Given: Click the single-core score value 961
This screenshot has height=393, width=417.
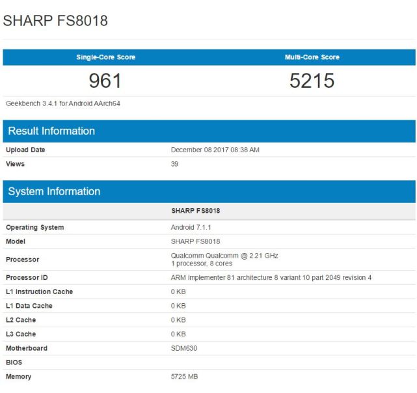Looking at the screenshot, I should pyautogui.click(x=105, y=81).
